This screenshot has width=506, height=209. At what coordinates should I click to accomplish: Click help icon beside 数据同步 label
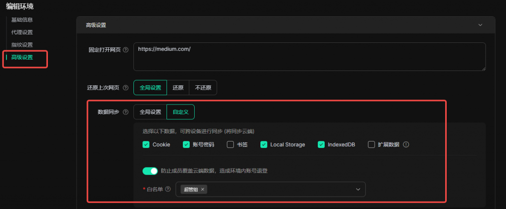click(x=125, y=112)
